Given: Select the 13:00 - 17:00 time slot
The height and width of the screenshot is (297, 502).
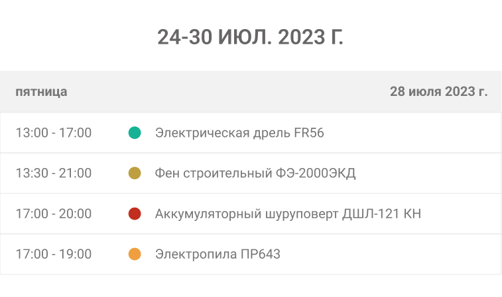Looking at the screenshot, I should pyautogui.click(x=53, y=133).
